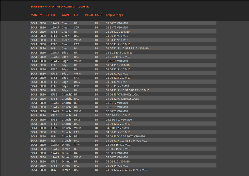Click the GAIN column header
Image resolution: width=249 pixels, height=176 pixels.
pyautogui.click(x=65, y=15)
